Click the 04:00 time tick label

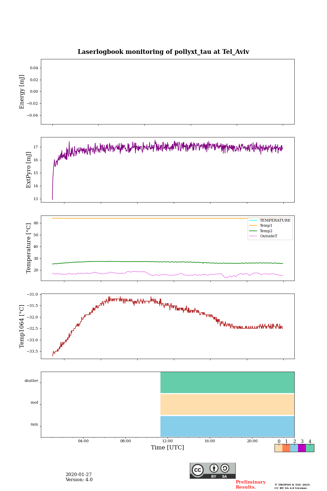coord(83,441)
